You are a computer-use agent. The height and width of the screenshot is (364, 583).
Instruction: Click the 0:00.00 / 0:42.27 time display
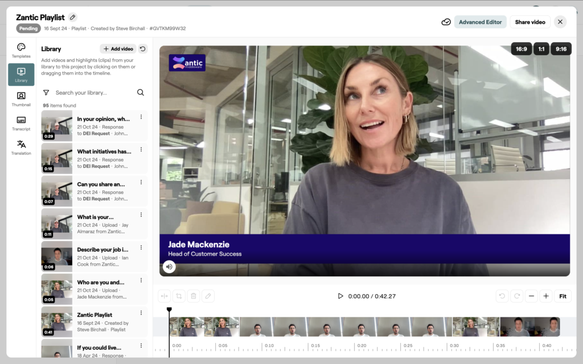pos(372,296)
